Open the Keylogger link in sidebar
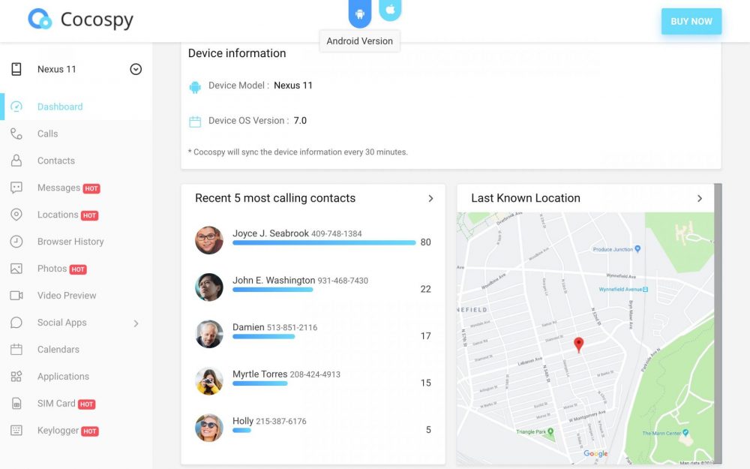This screenshot has width=750, height=469. click(x=58, y=430)
